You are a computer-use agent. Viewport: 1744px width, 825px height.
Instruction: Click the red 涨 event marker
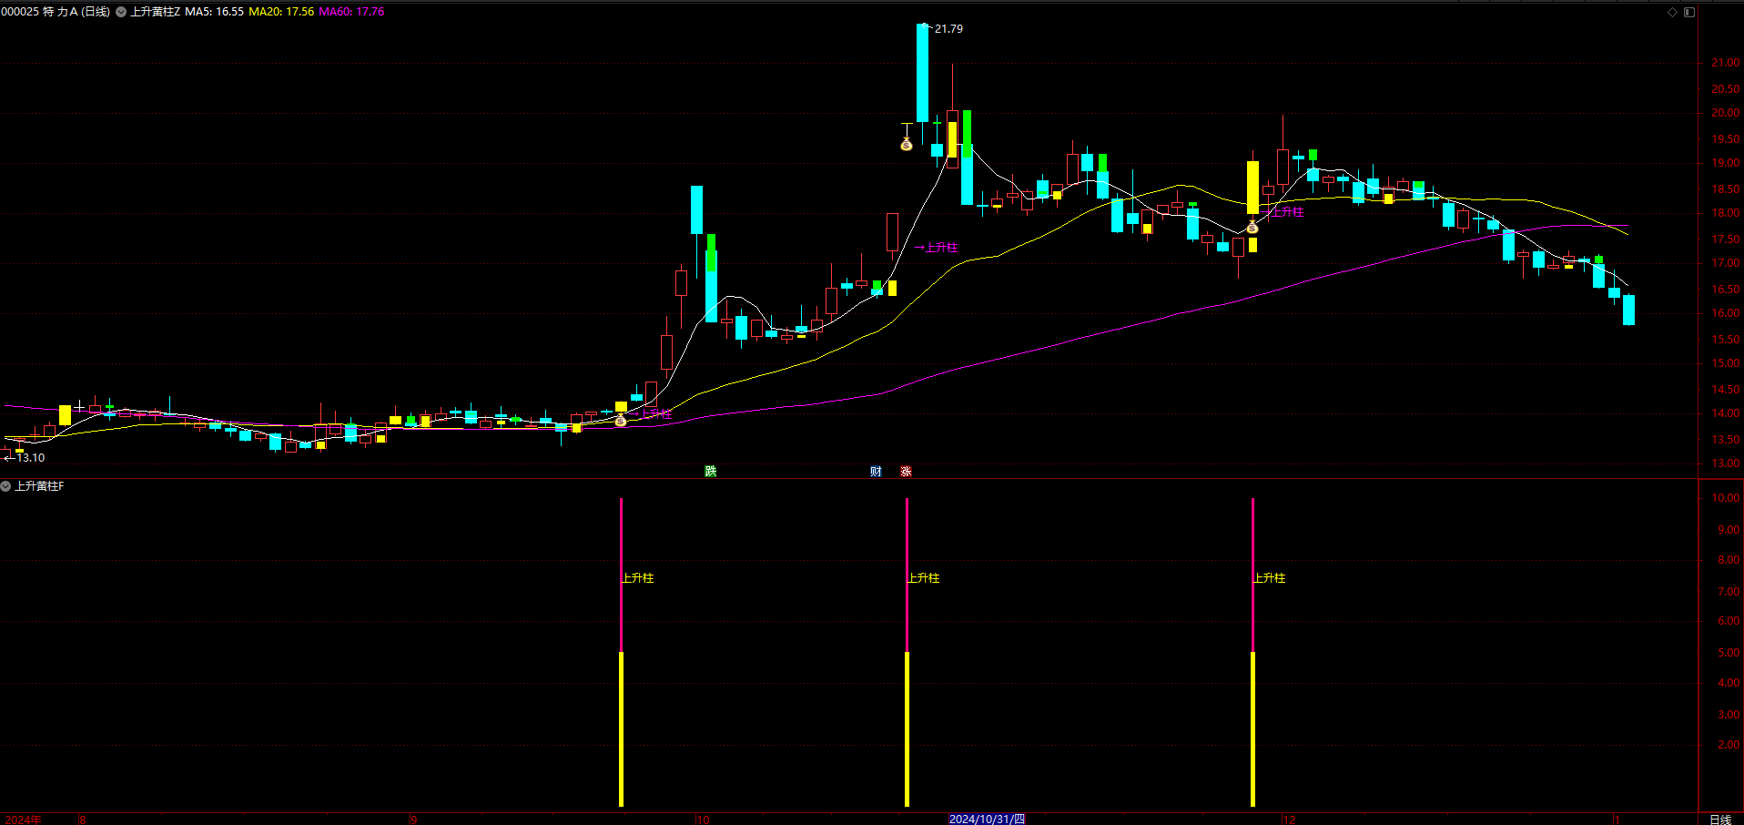(906, 471)
